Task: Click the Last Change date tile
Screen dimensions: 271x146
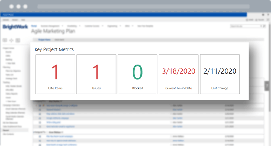Action: pyautogui.click(x=220, y=74)
